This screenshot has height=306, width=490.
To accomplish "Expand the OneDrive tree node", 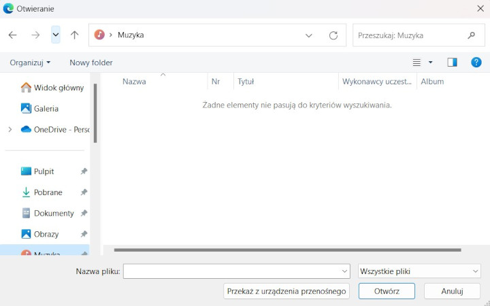I will (10, 129).
